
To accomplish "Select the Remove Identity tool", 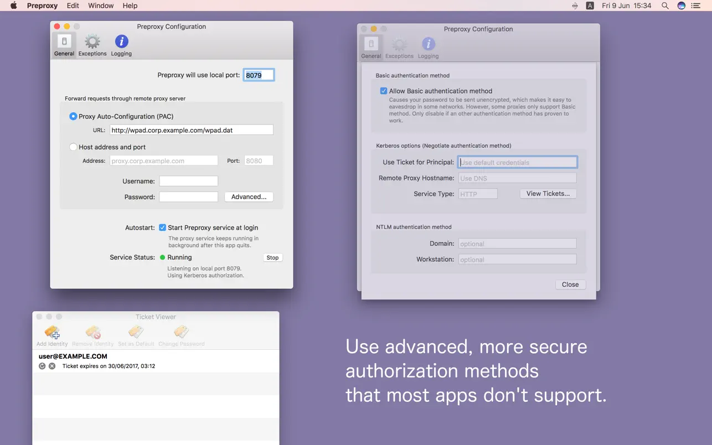I will coord(92,334).
